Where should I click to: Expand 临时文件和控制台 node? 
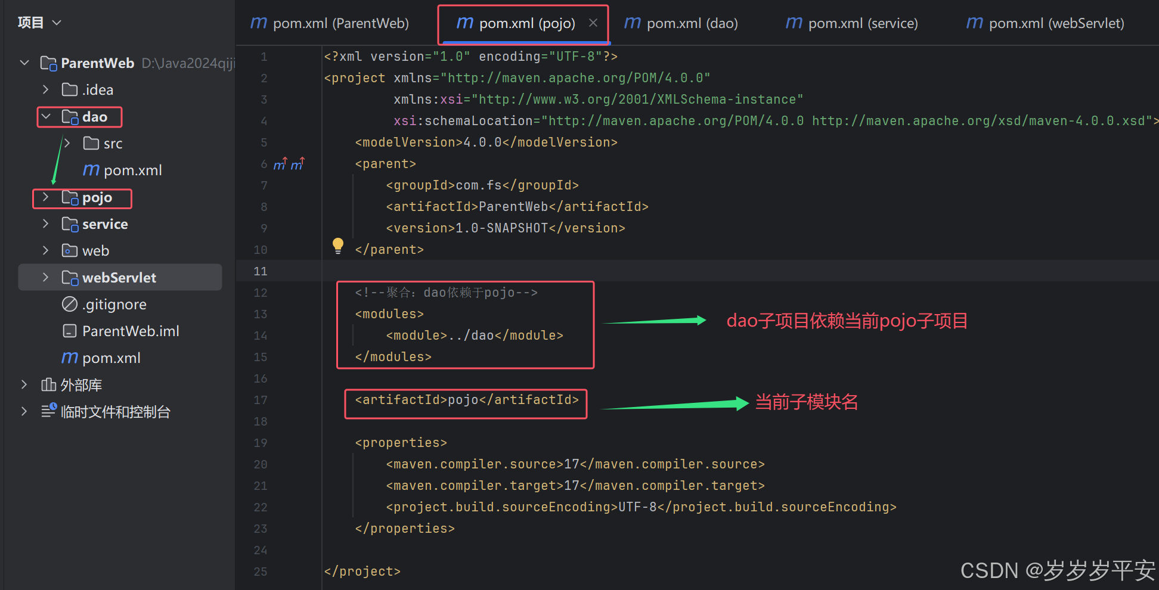pyautogui.click(x=24, y=411)
